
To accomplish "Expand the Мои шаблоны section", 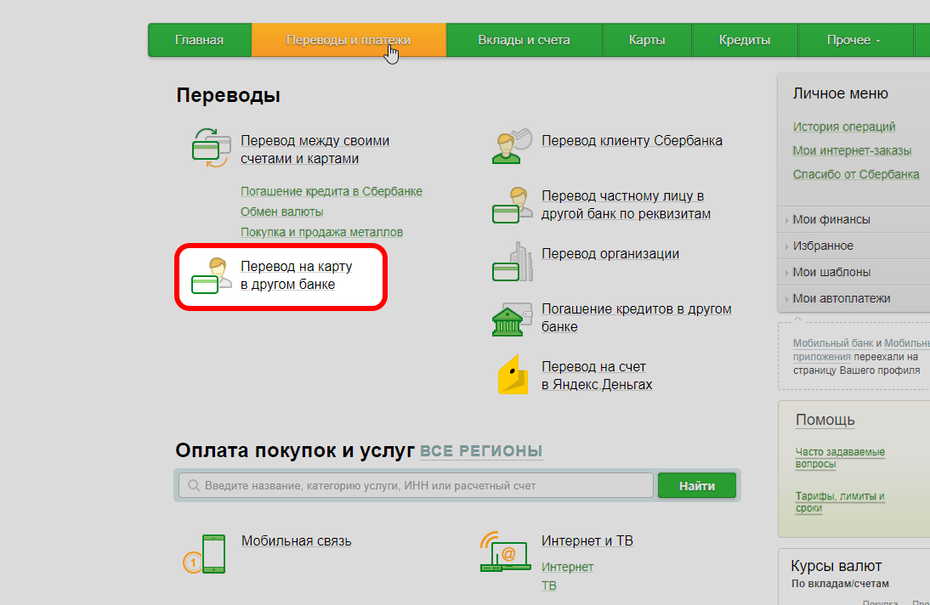I will pyautogui.click(x=831, y=272).
